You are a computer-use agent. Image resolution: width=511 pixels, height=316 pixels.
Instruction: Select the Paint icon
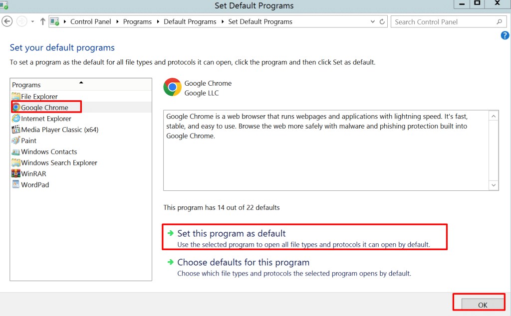click(15, 141)
